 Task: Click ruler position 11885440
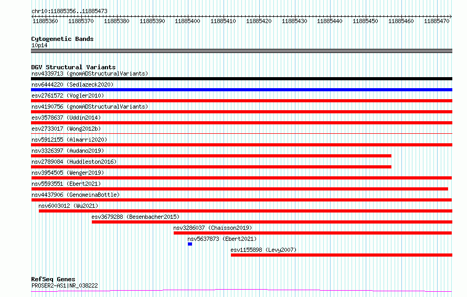pyautogui.click(x=330, y=21)
